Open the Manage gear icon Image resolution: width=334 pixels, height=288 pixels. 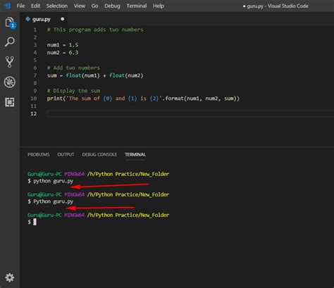(x=10, y=277)
